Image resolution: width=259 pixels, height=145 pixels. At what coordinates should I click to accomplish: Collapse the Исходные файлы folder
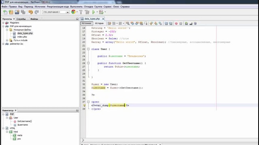(7, 30)
